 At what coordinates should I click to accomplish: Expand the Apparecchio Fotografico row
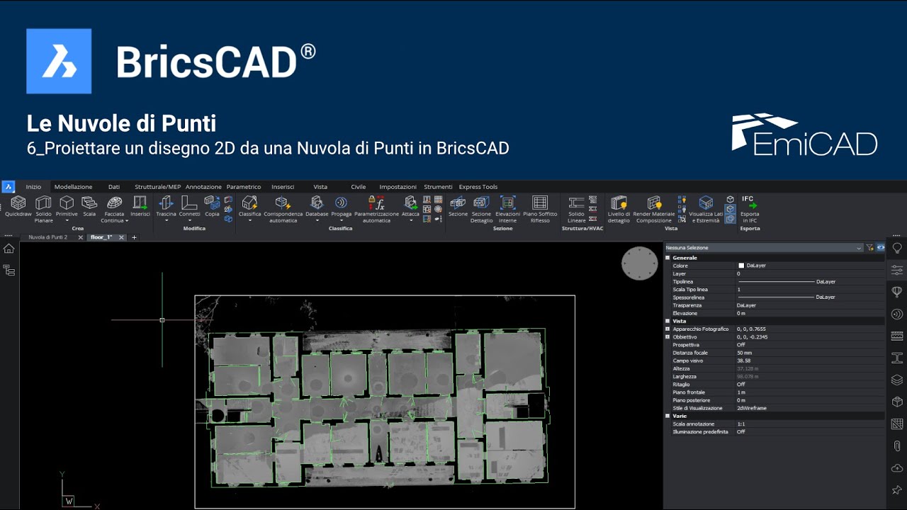coord(667,329)
